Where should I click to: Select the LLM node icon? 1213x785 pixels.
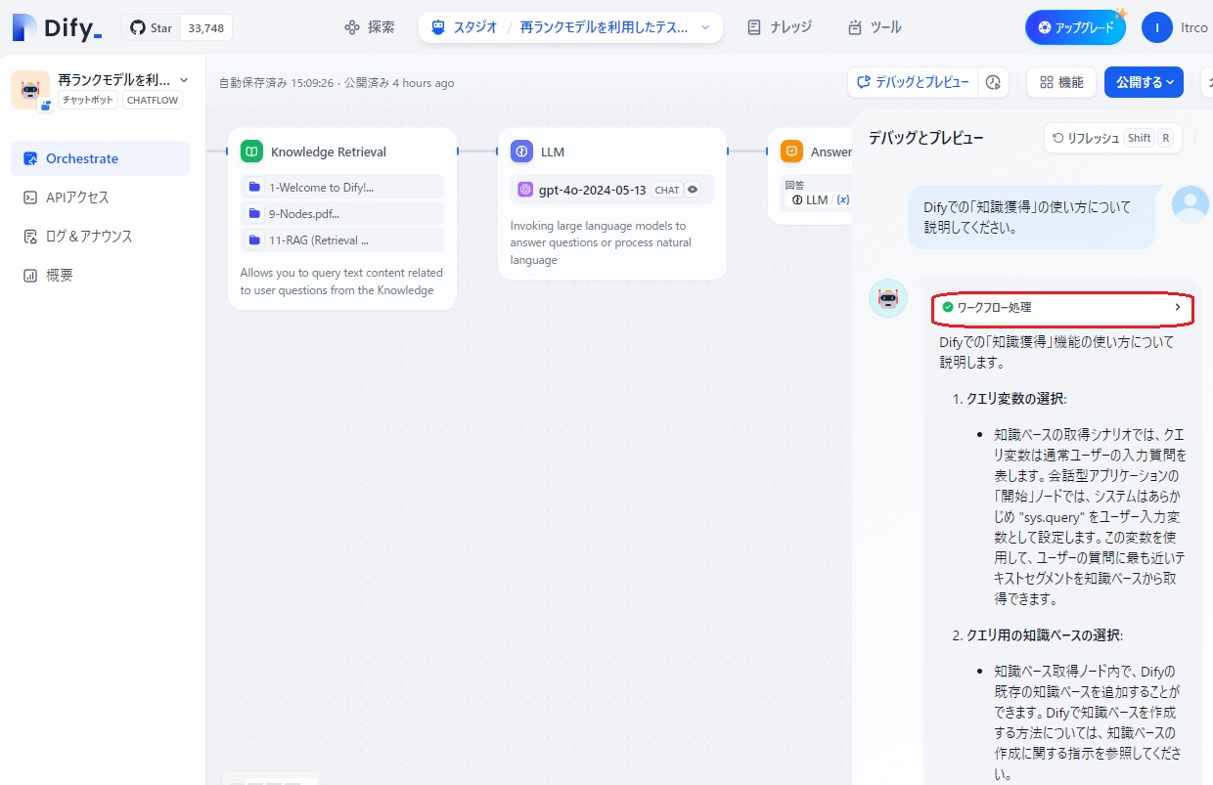[x=522, y=152]
